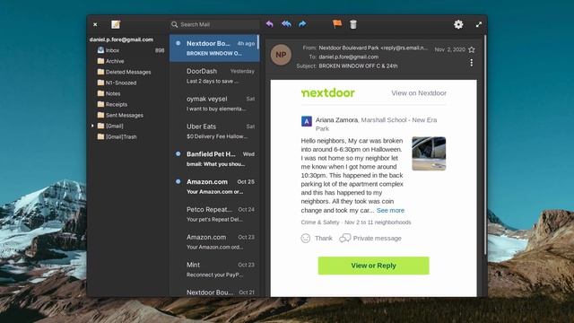Open the Amazon.com message from Oct 25
574x323 pixels.
214,187
